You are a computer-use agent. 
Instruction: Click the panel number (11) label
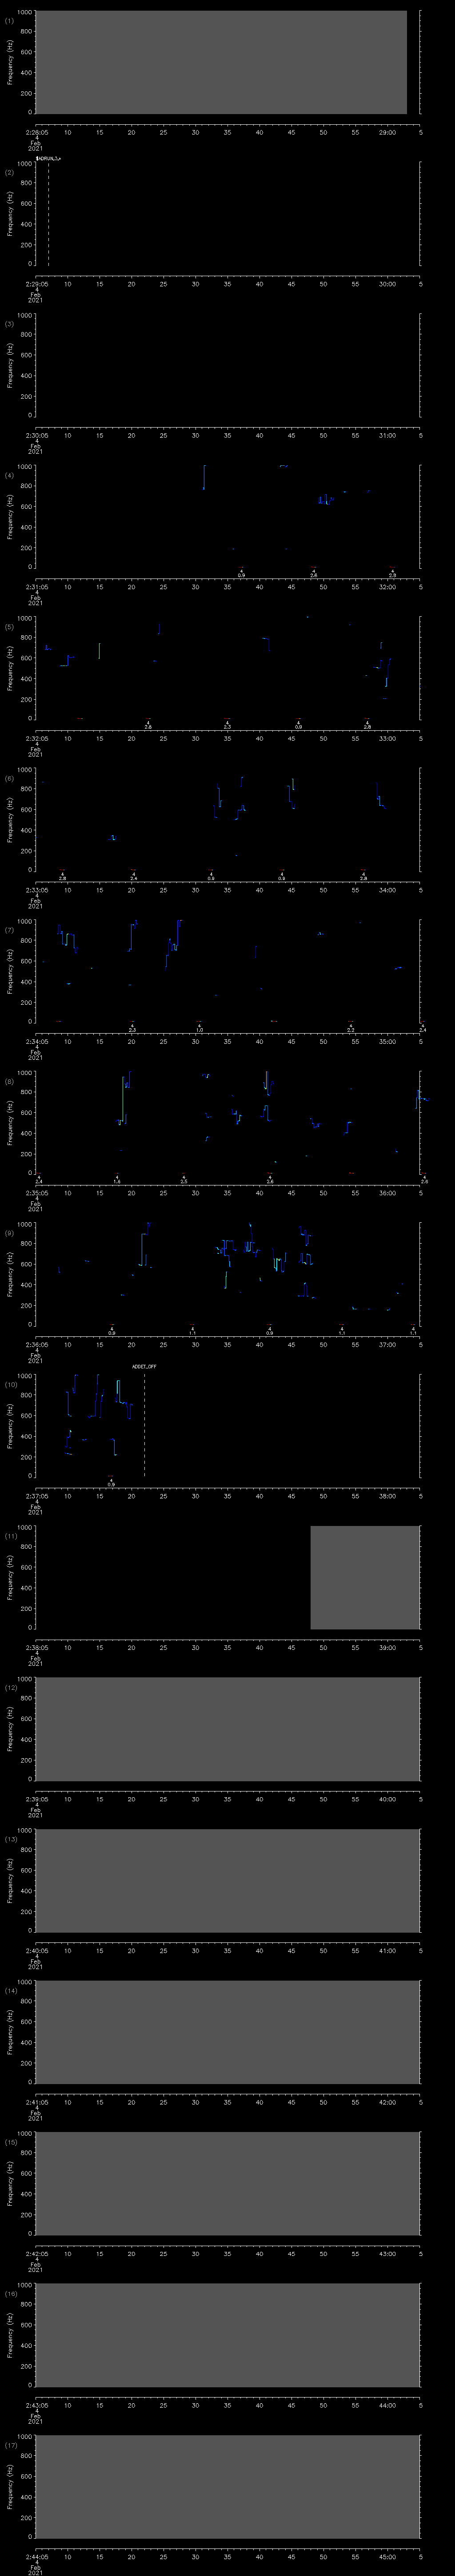click(x=10, y=1536)
